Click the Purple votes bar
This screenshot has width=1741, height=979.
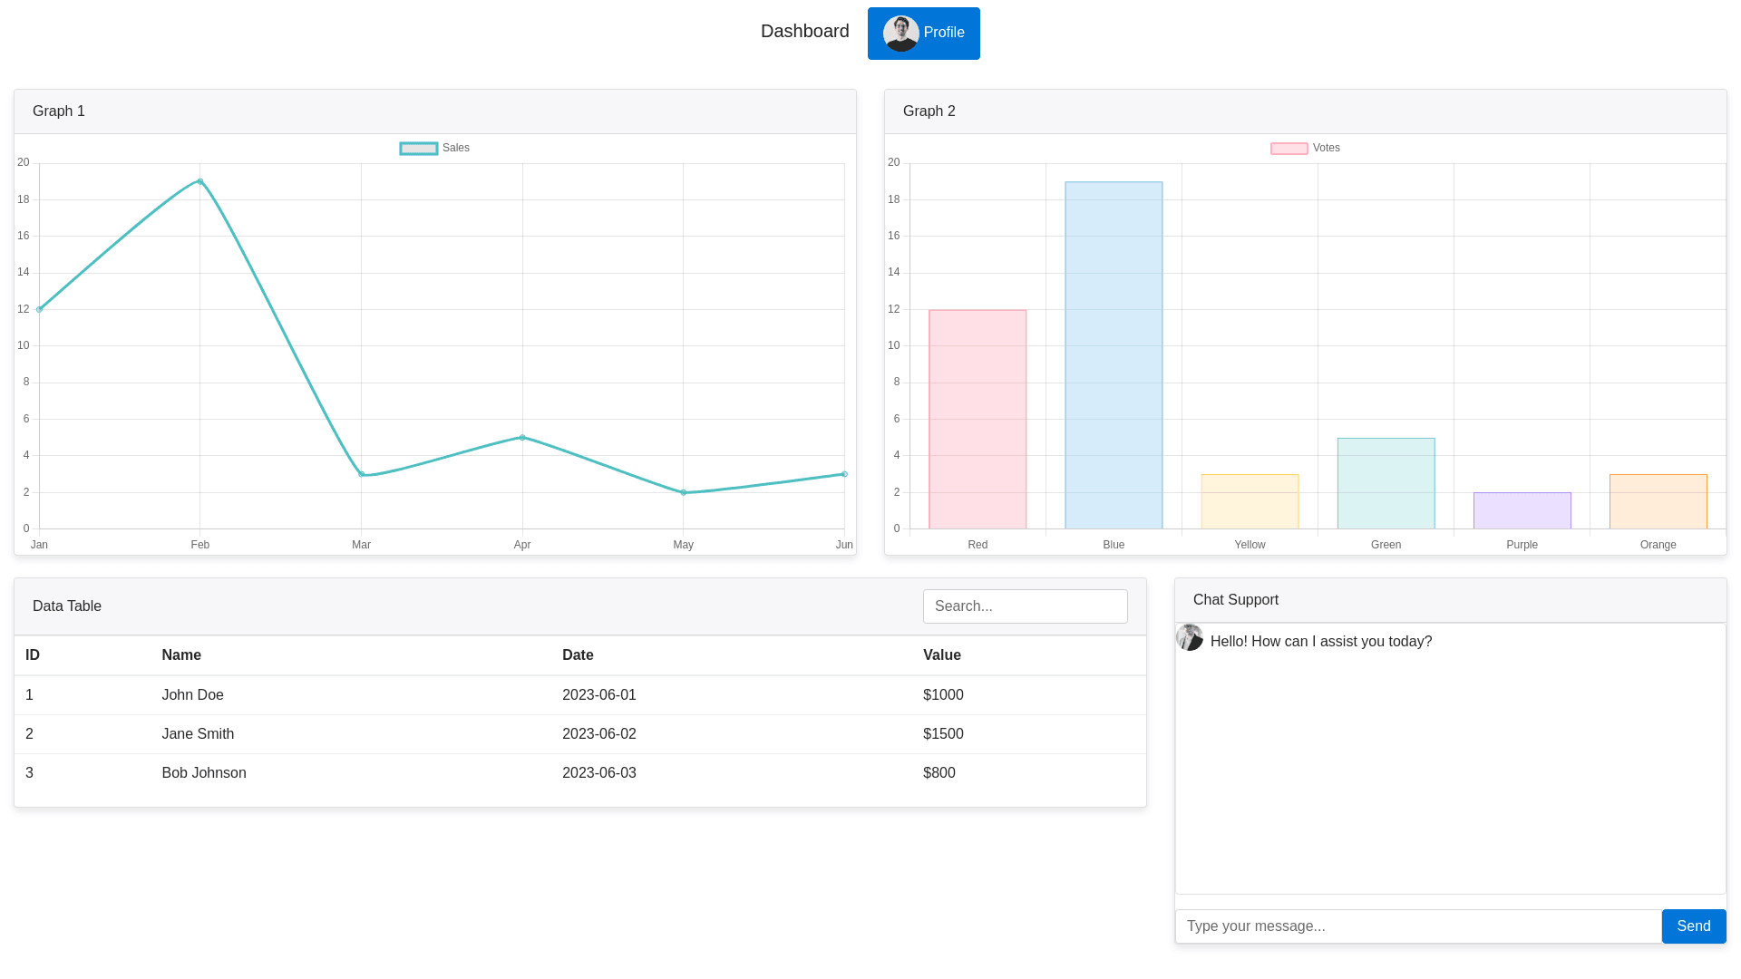[1522, 510]
